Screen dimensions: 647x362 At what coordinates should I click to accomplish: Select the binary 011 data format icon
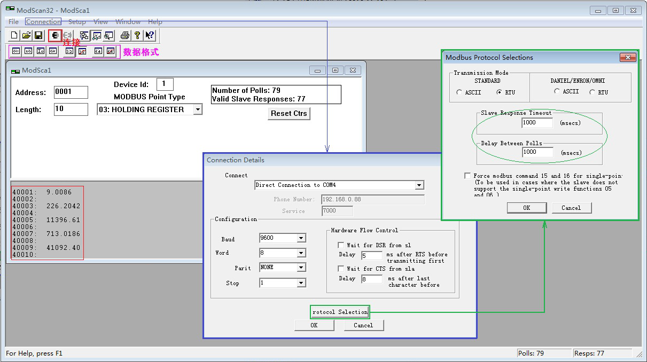[x=16, y=51]
